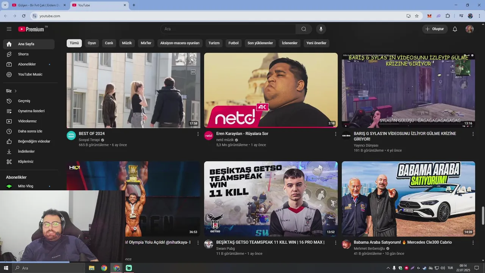Open more options for BEST OF 2024
Screen dimensions: 485x273
pos(198,134)
